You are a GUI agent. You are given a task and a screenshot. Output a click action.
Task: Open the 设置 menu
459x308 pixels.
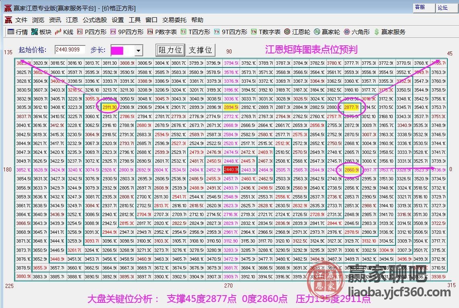point(118,20)
